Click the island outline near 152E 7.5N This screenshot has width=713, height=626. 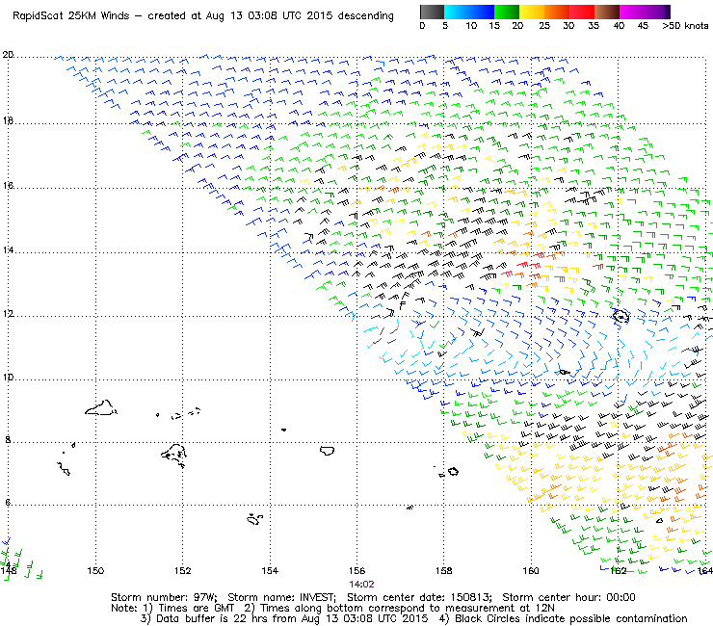click(173, 456)
